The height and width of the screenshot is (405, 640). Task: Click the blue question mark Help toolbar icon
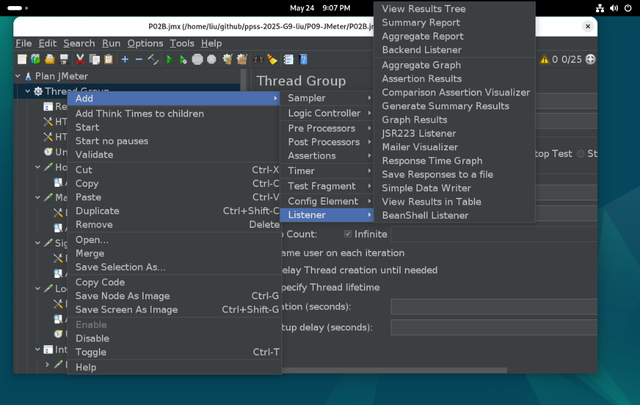(304, 60)
